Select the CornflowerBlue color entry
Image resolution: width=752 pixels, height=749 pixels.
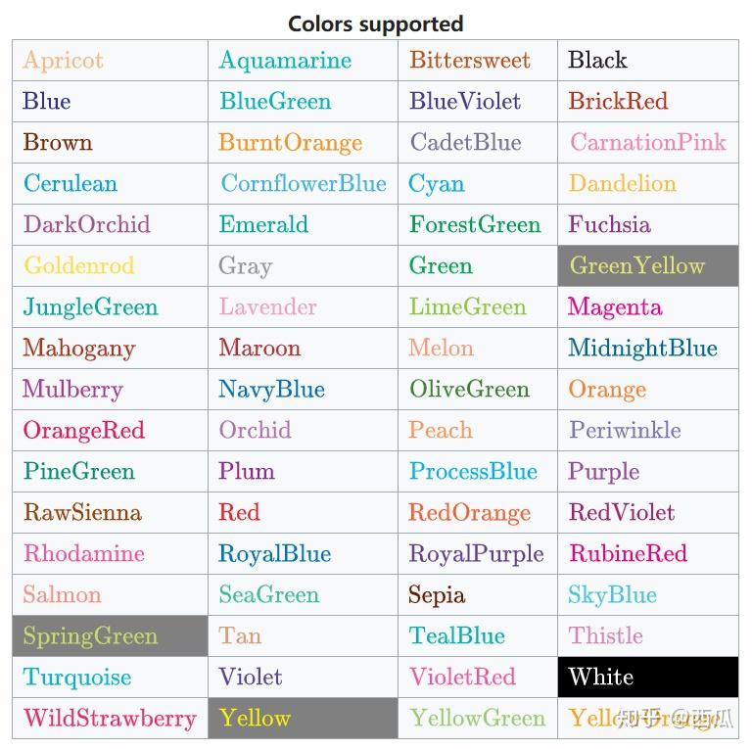pos(304,184)
